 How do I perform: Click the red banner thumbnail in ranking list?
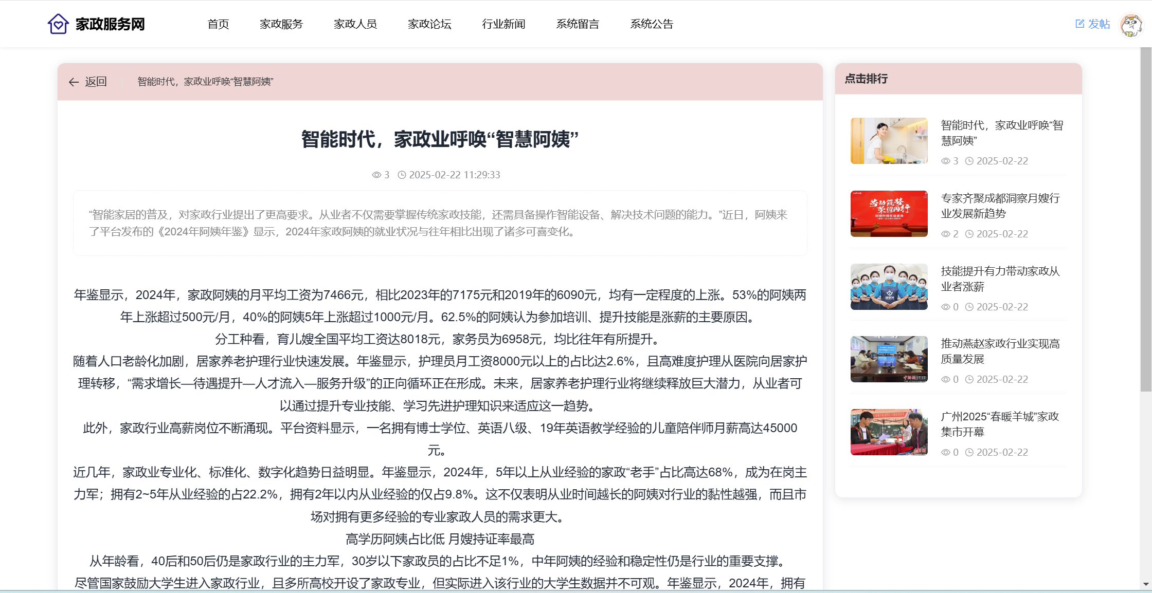[x=889, y=214]
